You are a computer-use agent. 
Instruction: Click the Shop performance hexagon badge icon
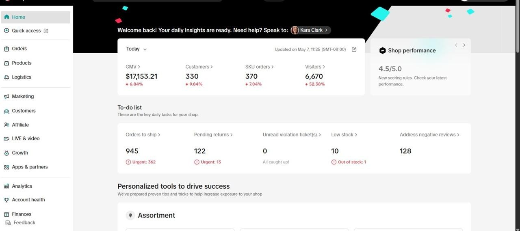click(x=382, y=50)
